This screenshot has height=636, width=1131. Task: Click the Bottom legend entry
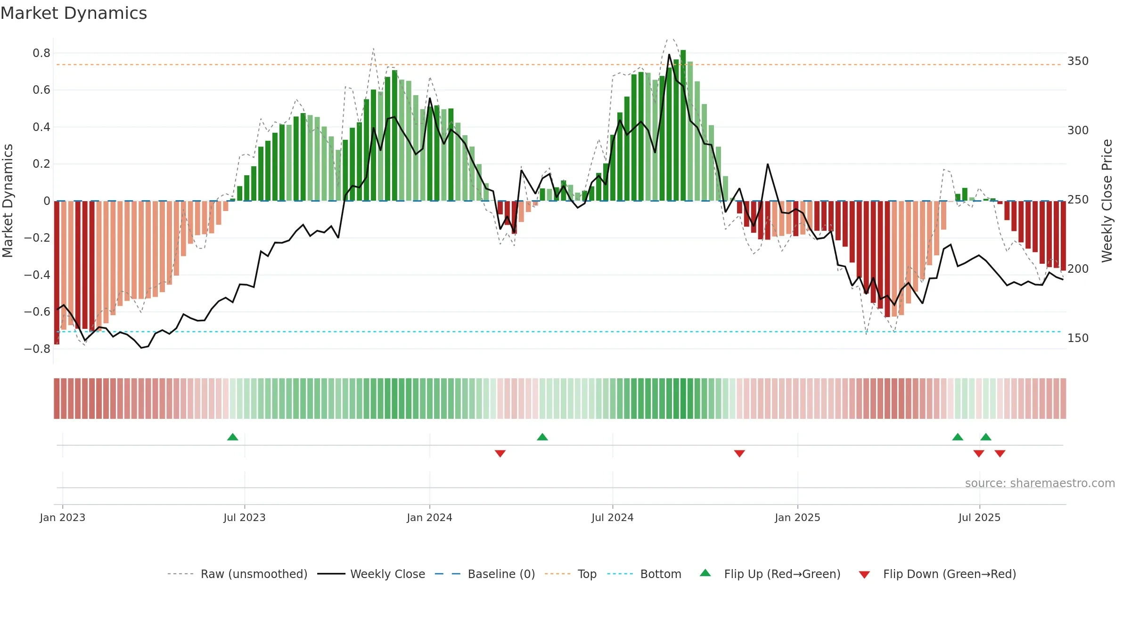(644, 574)
